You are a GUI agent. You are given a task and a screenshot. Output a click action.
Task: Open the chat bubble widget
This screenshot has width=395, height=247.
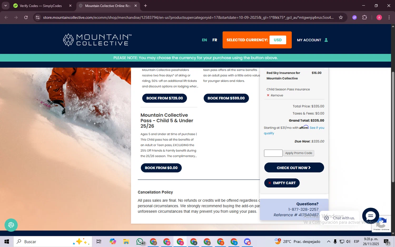tap(371, 216)
